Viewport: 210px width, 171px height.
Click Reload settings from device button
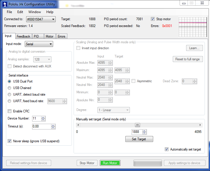click(x=28, y=163)
